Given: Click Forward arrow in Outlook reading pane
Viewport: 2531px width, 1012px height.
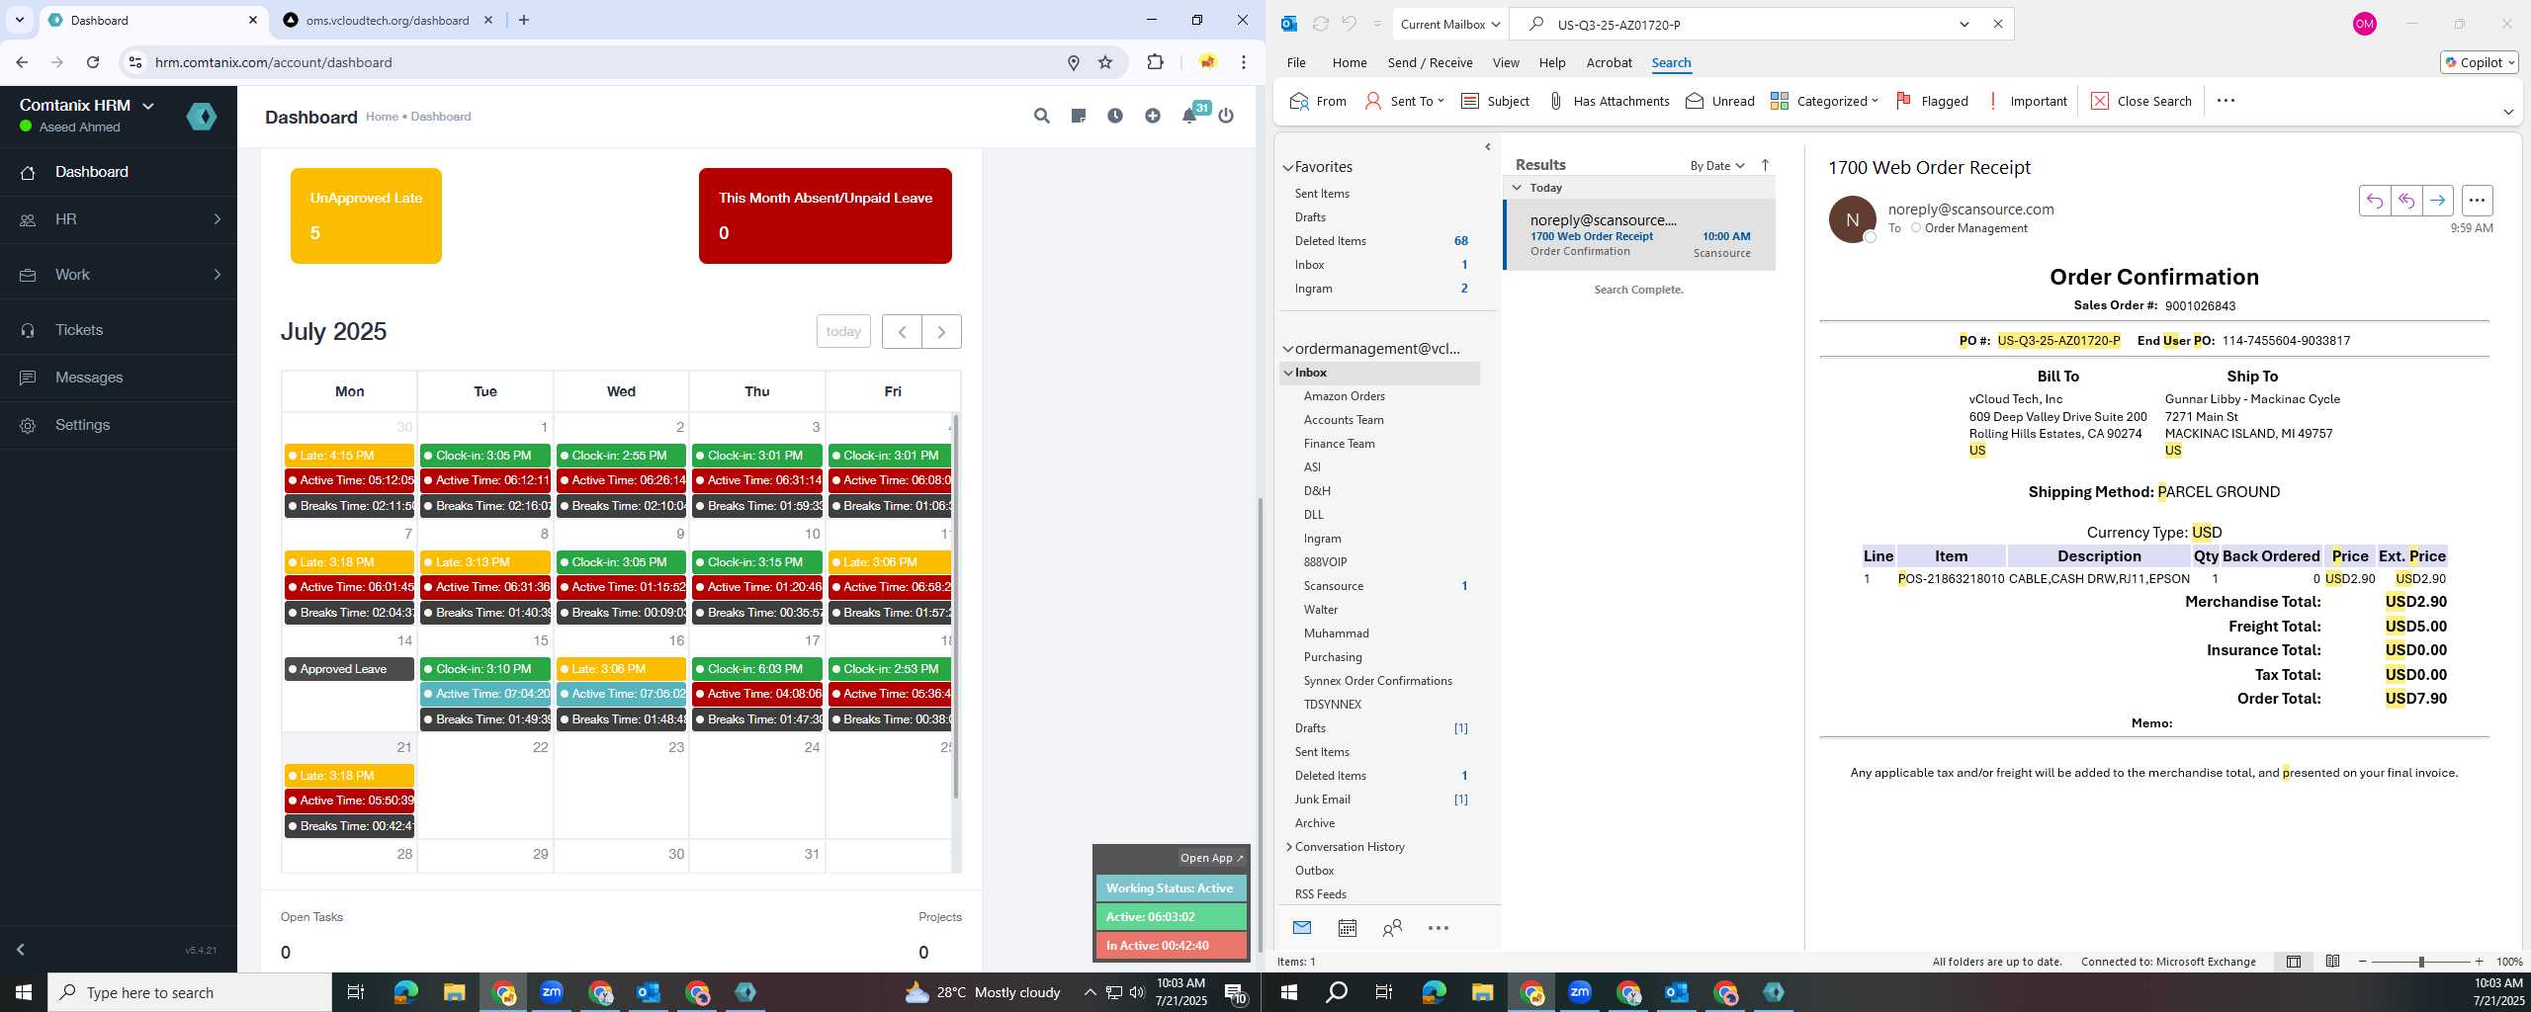Looking at the screenshot, I should (x=2438, y=201).
